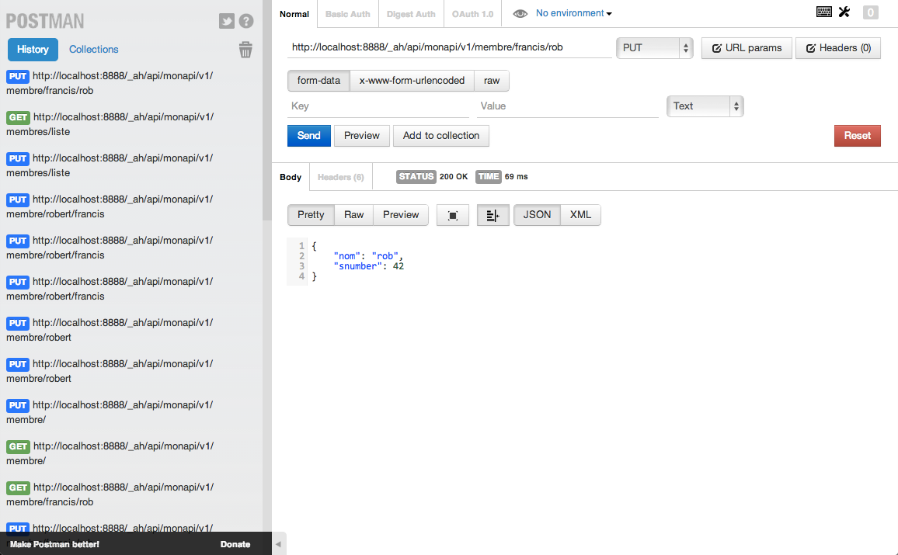Image resolution: width=898 pixels, height=555 pixels.
Task: Select the Basic Auth tab
Action: [347, 14]
